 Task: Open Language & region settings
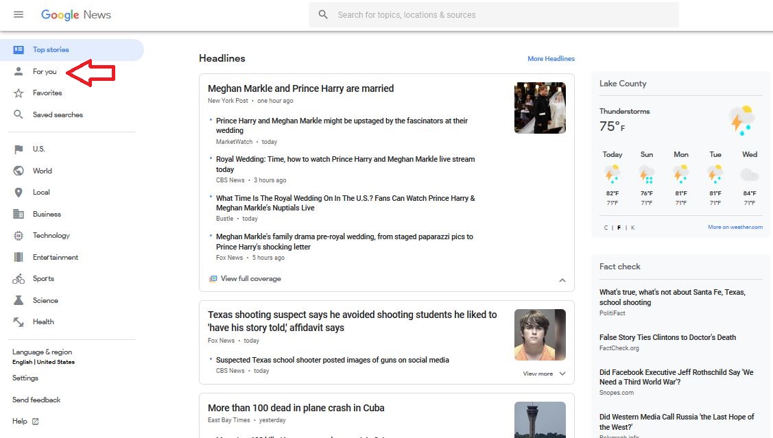[43, 356]
